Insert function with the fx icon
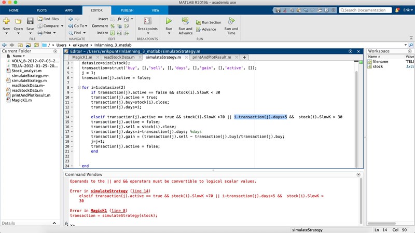Screen dimensions: 415x233 click(119, 19)
